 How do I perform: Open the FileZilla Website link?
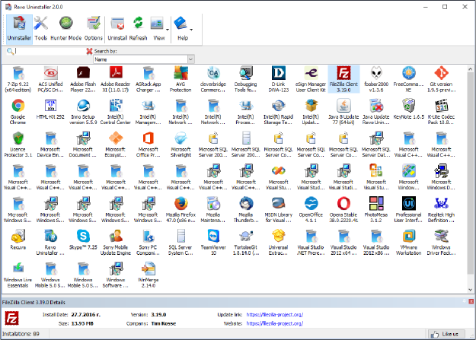pos(275,323)
